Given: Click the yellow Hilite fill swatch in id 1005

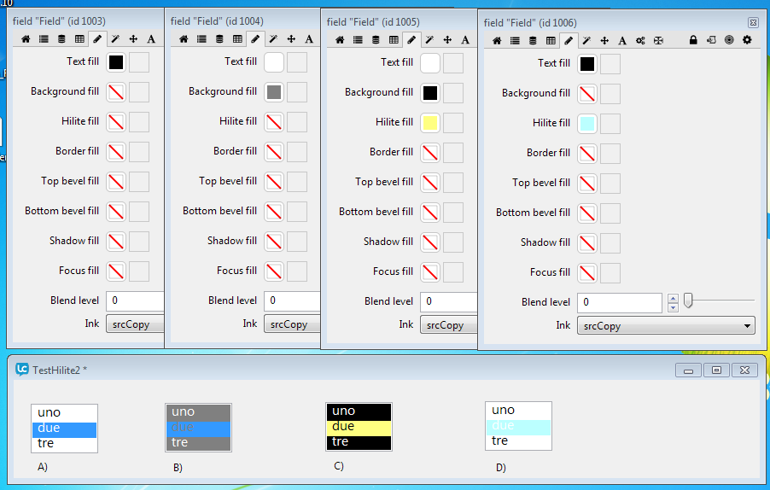Looking at the screenshot, I should coord(430,122).
